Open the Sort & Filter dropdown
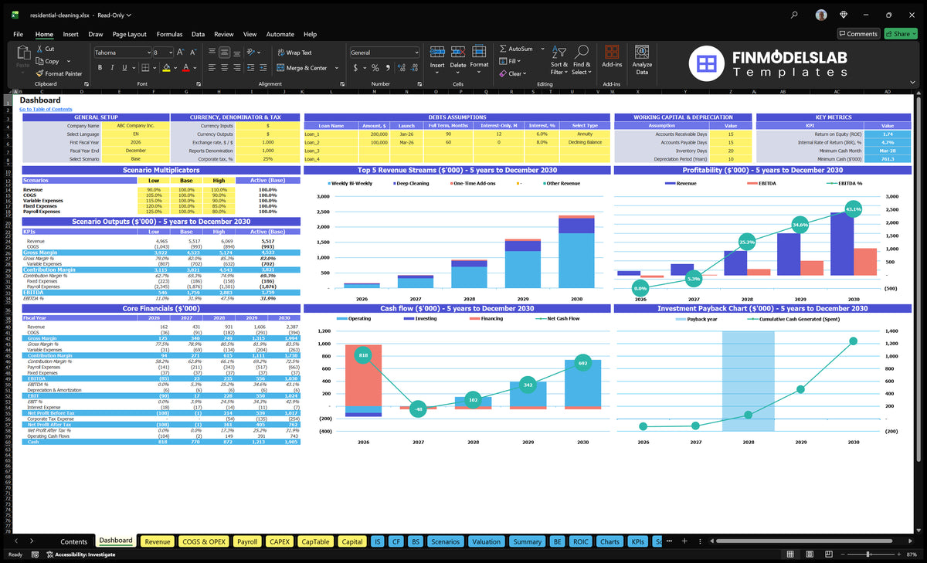Image resolution: width=927 pixels, height=563 pixels. (x=559, y=59)
